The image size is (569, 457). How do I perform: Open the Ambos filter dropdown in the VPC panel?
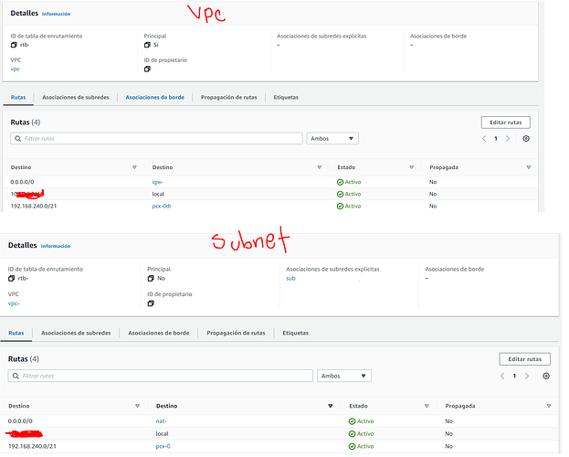tap(332, 139)
